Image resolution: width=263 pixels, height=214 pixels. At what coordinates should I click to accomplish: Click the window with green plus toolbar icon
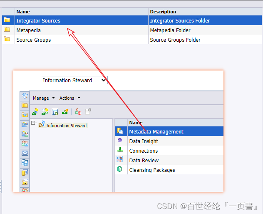pos(55,112)
